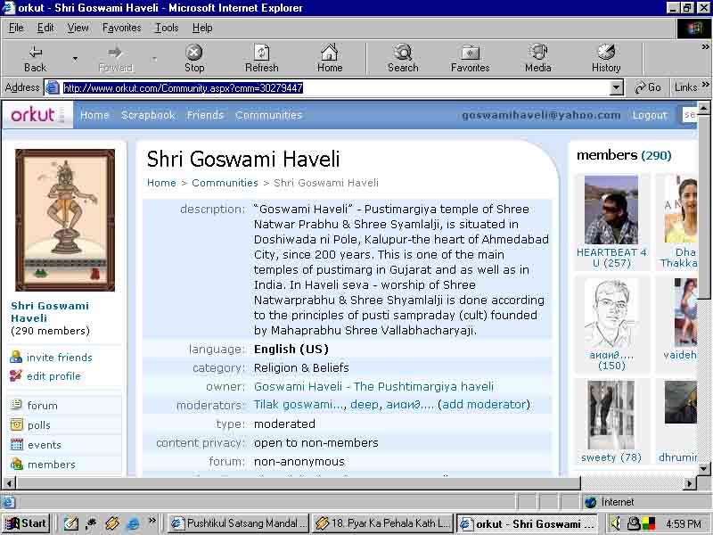
Task: Open the Search toolbar icon
Action: (403, 53)
